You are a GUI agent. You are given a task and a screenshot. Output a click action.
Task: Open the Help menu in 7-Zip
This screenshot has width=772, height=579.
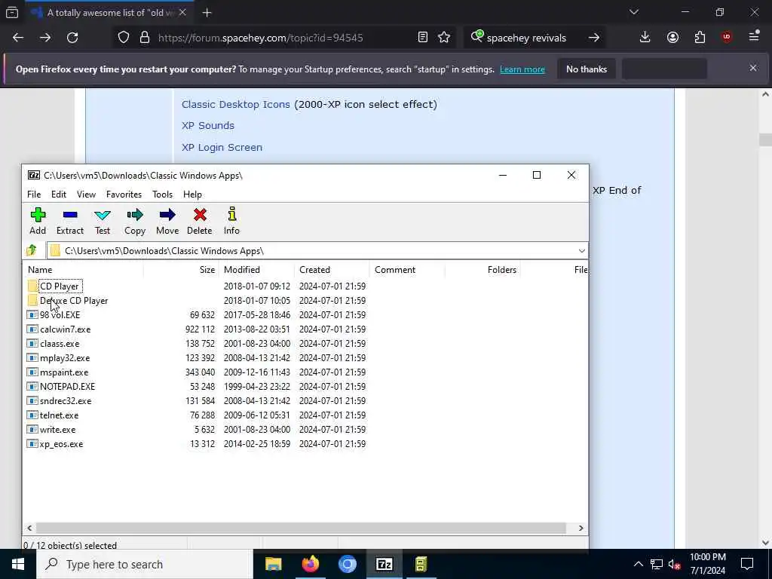(192, 195)
